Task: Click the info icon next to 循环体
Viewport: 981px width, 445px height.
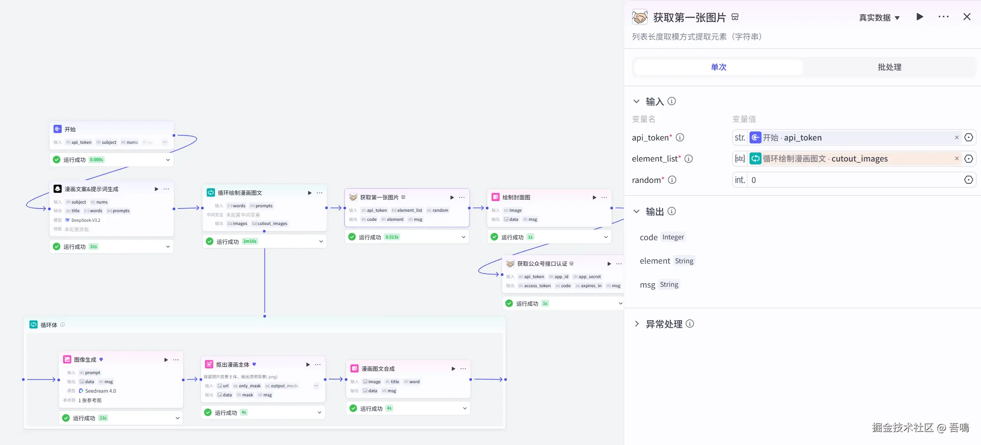Action: 63,325
